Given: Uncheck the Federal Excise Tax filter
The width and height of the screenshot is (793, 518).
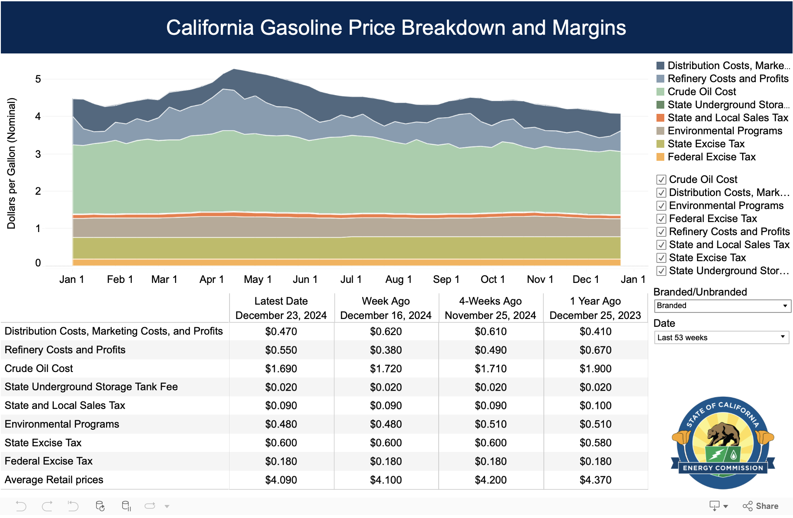Looking at the screenshot, I should [x=661, y=219].
